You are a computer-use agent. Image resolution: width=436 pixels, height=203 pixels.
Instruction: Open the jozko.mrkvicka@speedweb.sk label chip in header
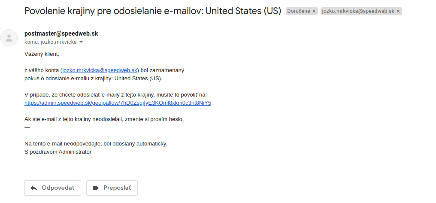click(x=358, y=11)
